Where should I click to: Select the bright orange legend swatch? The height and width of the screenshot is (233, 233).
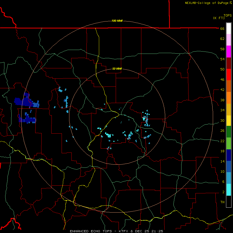click(x=229, y=98)
